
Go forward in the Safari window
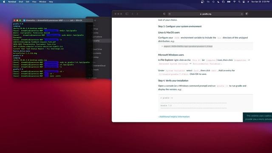pos(137,14)
